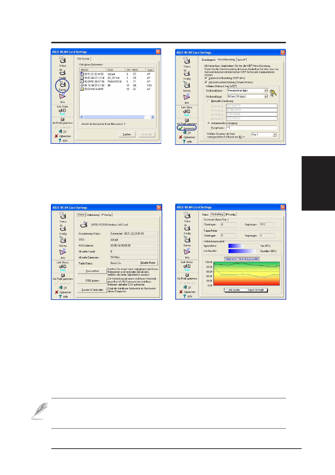Viewport: 335px width, 475px height.
Task: Switch to the Grundlegend tab
Action: (208, 60)
